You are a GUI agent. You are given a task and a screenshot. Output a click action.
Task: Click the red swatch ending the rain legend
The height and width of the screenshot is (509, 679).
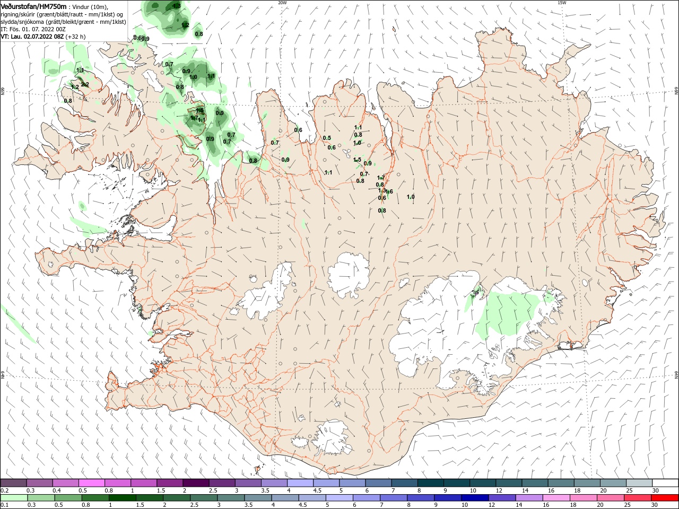pos(665,498)
